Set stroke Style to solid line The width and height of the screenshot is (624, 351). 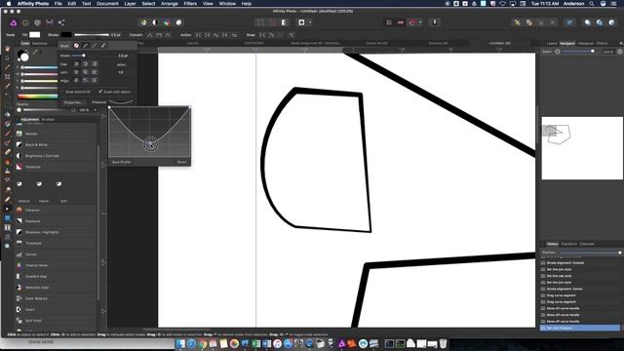[x=86, y=46]
